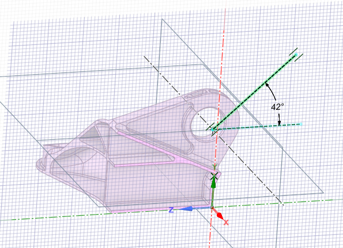Select the highlighted green sketch line
Screen dimensions: 343x248
click(x=255, y=91)
